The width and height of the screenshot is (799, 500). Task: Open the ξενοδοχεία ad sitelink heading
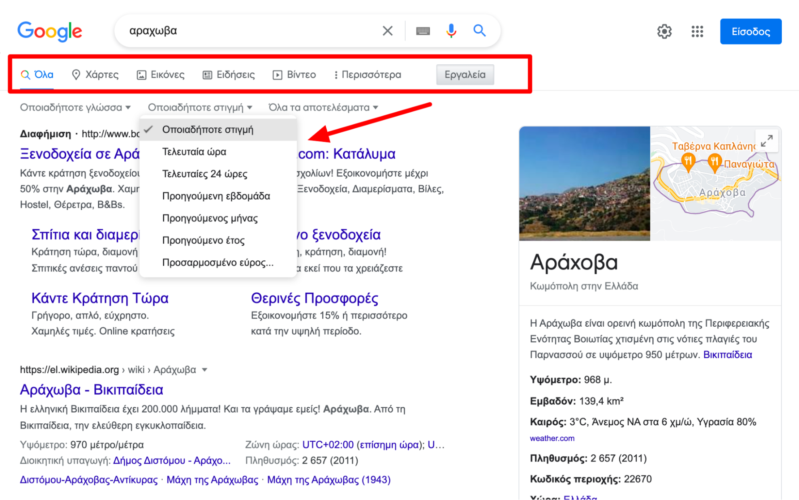339,234
